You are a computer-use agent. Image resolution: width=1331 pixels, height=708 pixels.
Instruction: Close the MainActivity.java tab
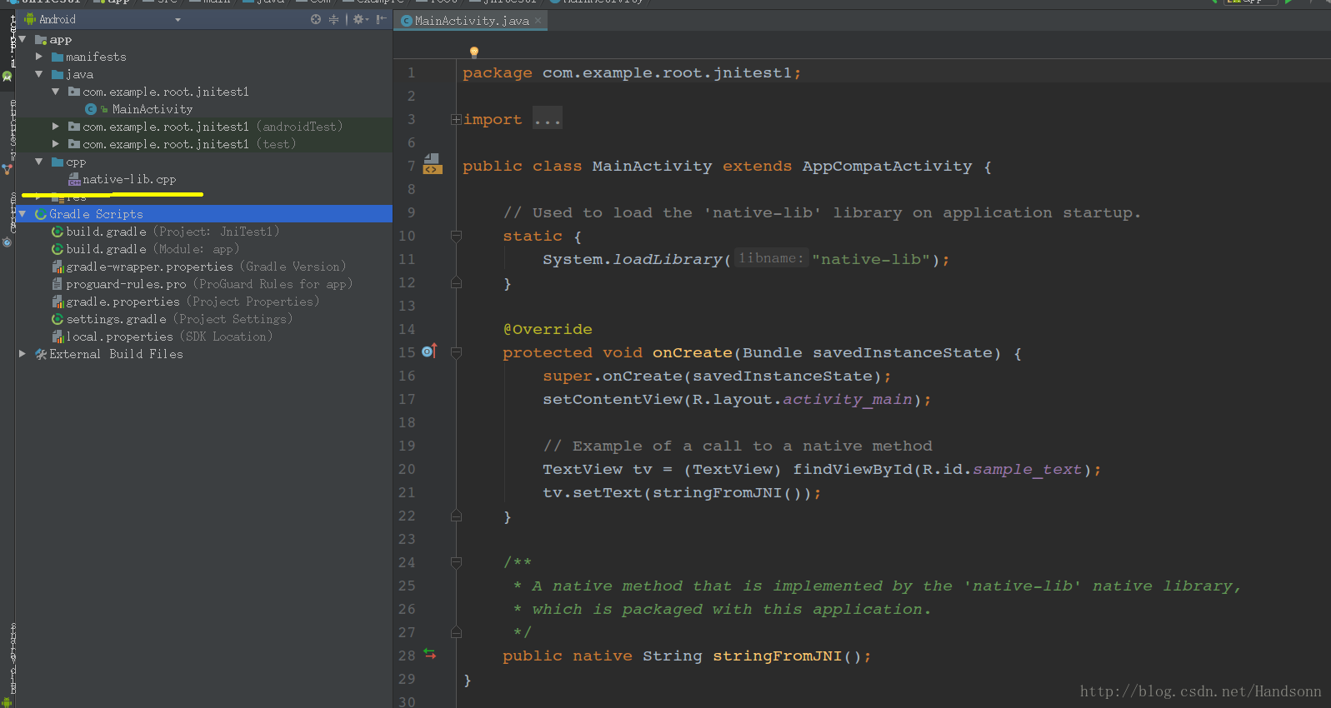(538, 21)
